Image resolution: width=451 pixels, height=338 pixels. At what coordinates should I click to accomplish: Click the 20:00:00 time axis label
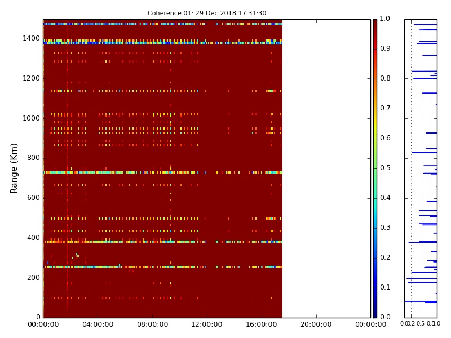point(316,325)
